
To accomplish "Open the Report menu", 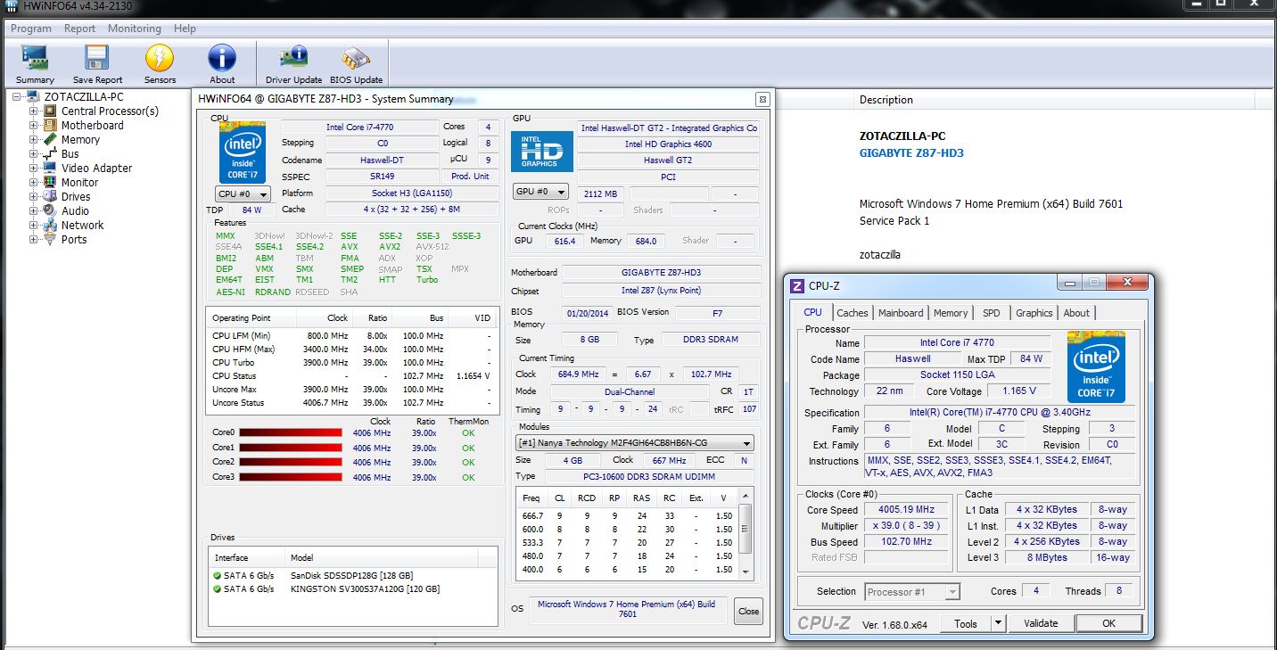I will point(79,29).
